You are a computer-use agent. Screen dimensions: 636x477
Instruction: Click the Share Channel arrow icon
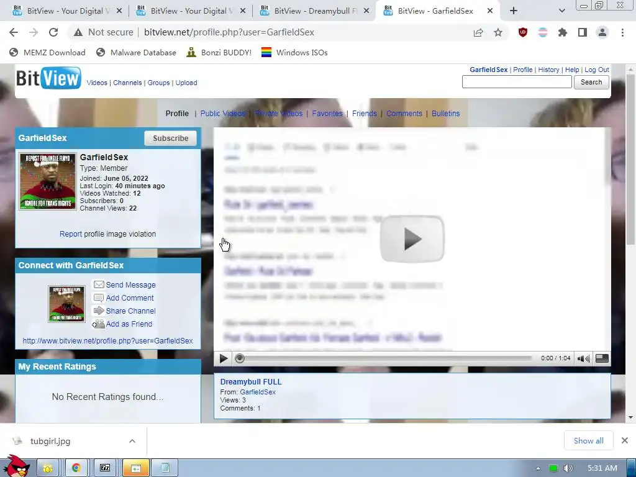[x=99, y=311]
